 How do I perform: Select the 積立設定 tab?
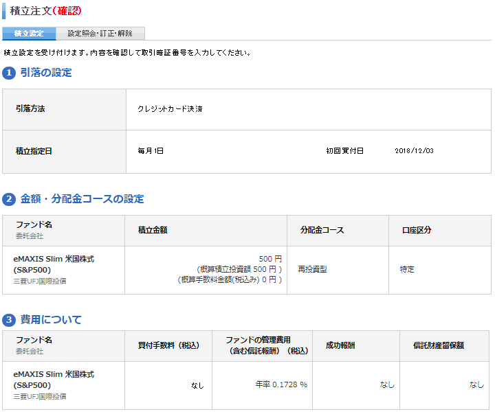point(29,34)
